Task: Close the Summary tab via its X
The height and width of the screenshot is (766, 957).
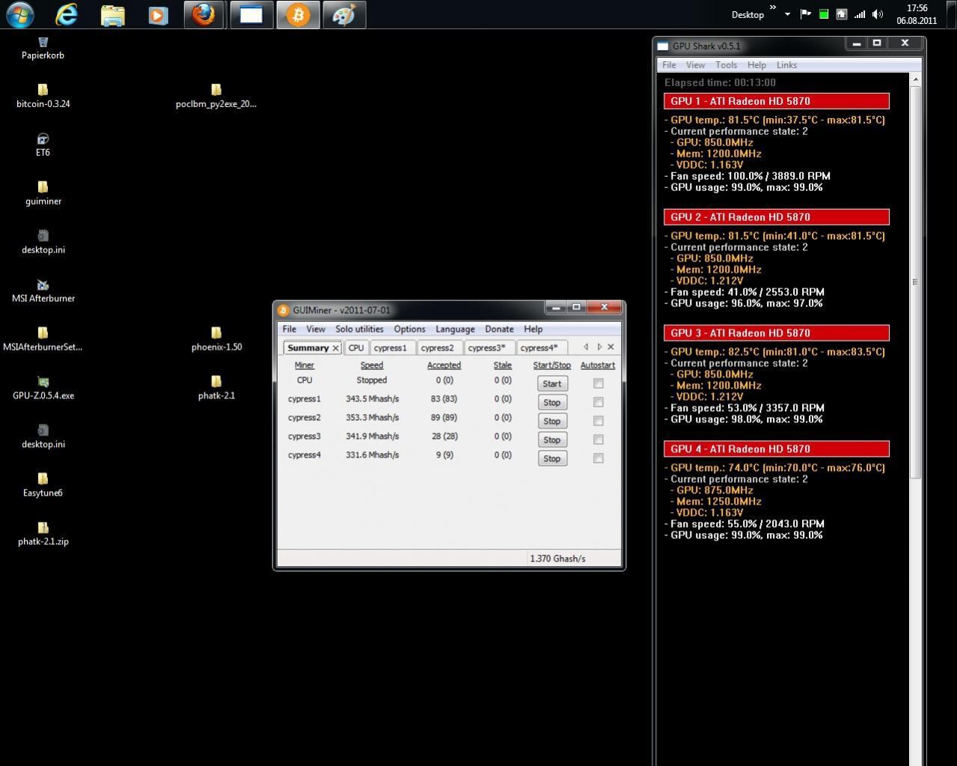Action: 335,348
